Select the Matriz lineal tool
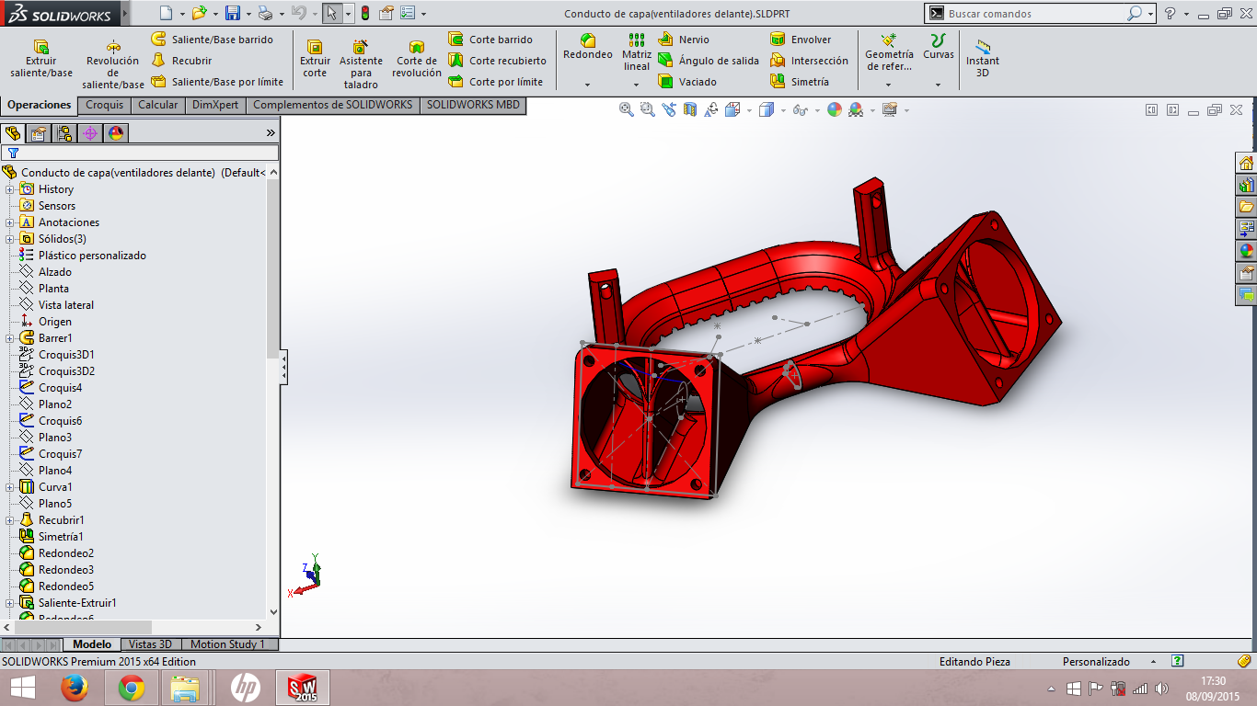Screen dimensions: 1257x706 [637, 52]
